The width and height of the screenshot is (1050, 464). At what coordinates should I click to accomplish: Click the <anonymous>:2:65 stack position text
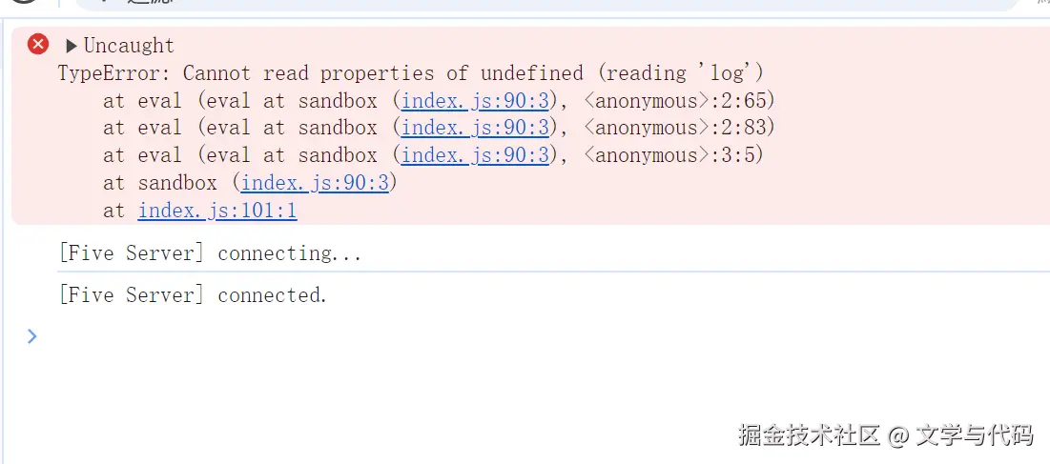679,101
